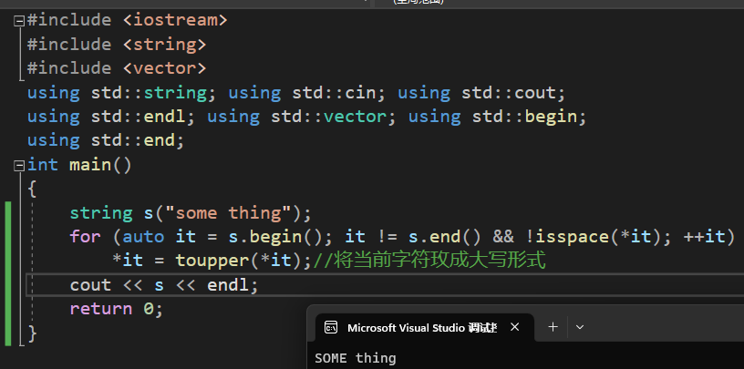The image size is (744, 369).
Task: Open a new terminal tab with plus
Action: [x=552, y=327]
